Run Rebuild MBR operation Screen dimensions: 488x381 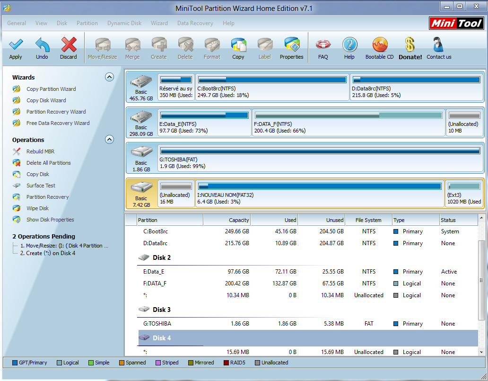pyautogui.click(x=41, y=151)
